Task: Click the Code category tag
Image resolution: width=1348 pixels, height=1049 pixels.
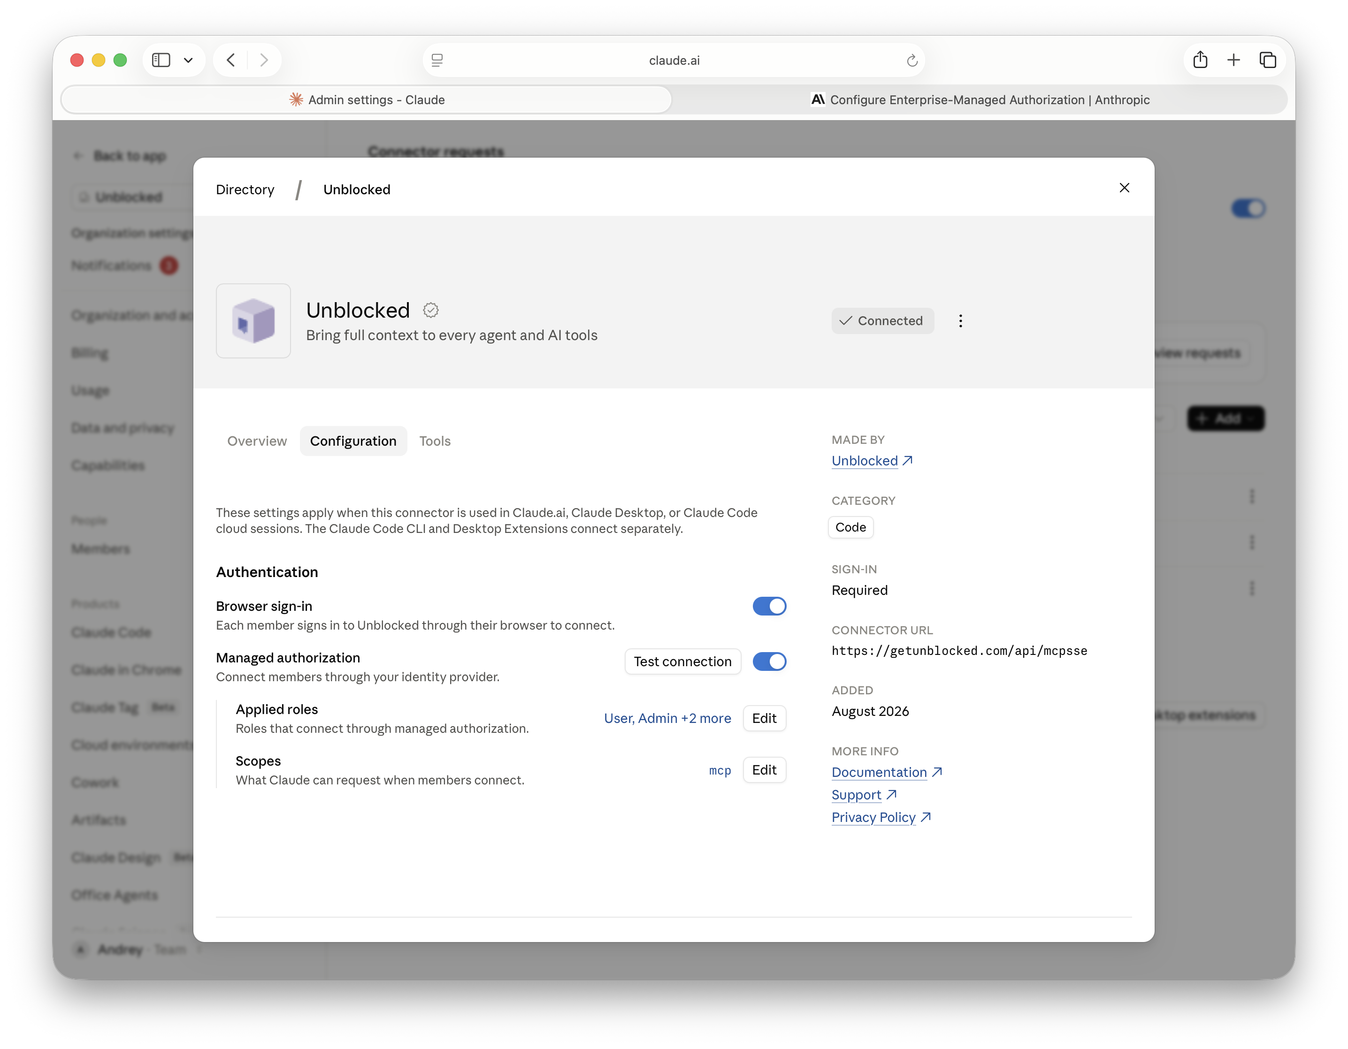Action: tap(850, 527)
